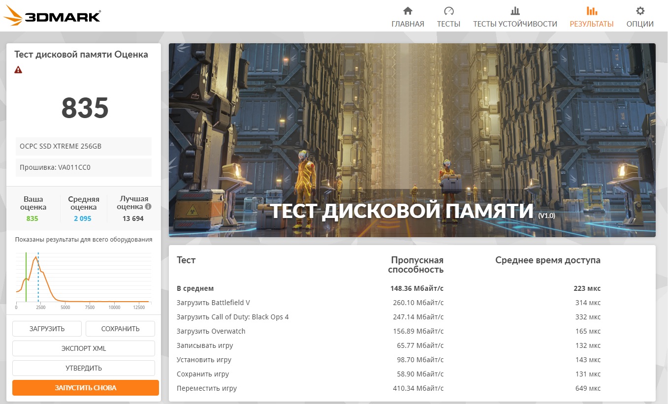Click the bar chart icon above Тесты устойчивости

pos(515,11)
